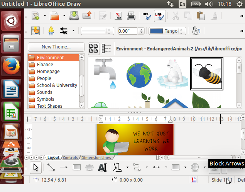Switch to the Dimension Lines layer tab
245x192 pixels.
pyautogui.click(x=96, y=157)
